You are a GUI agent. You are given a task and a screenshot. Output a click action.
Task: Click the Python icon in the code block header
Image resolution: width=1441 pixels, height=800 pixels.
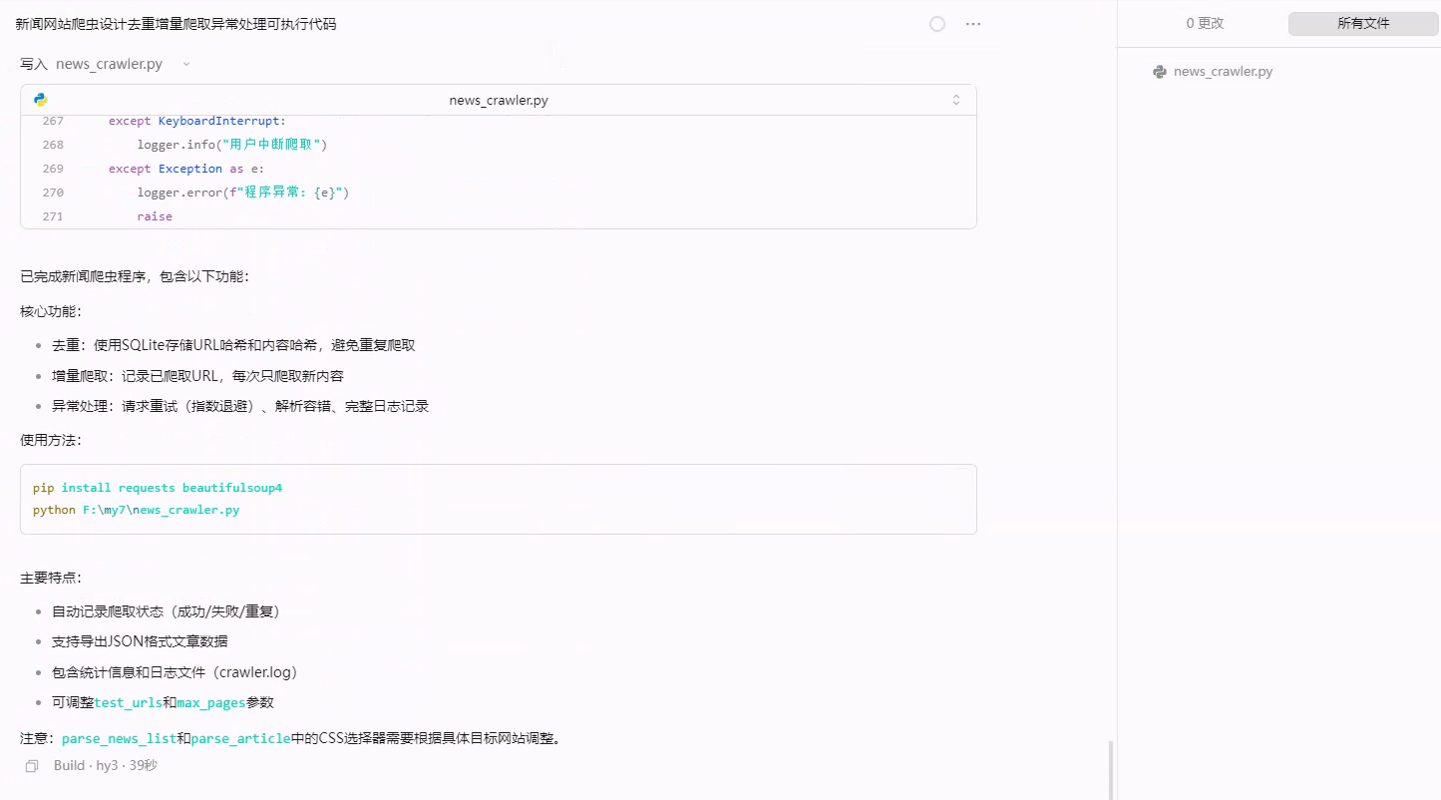point(41,100)
